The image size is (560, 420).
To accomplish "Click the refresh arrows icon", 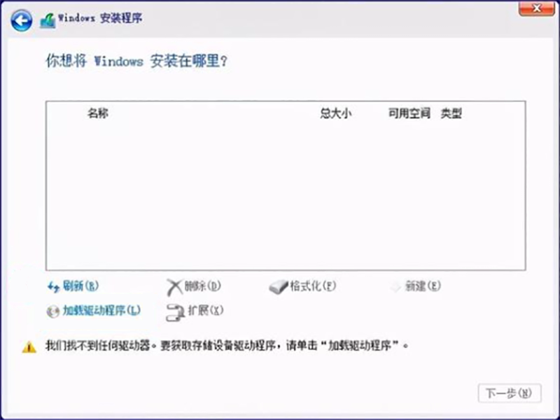I will (53, 287).
